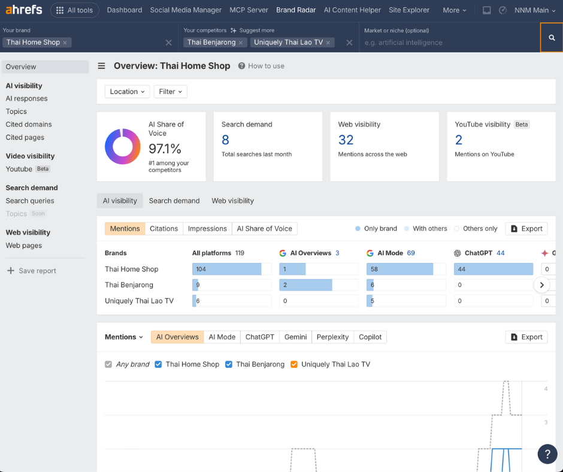The height and width of the screenshot is (472, 563).
Task: Click the plus icon to save report
Action: (10, 271)
